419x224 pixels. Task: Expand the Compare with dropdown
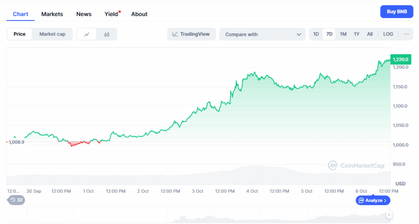(262, 34)
